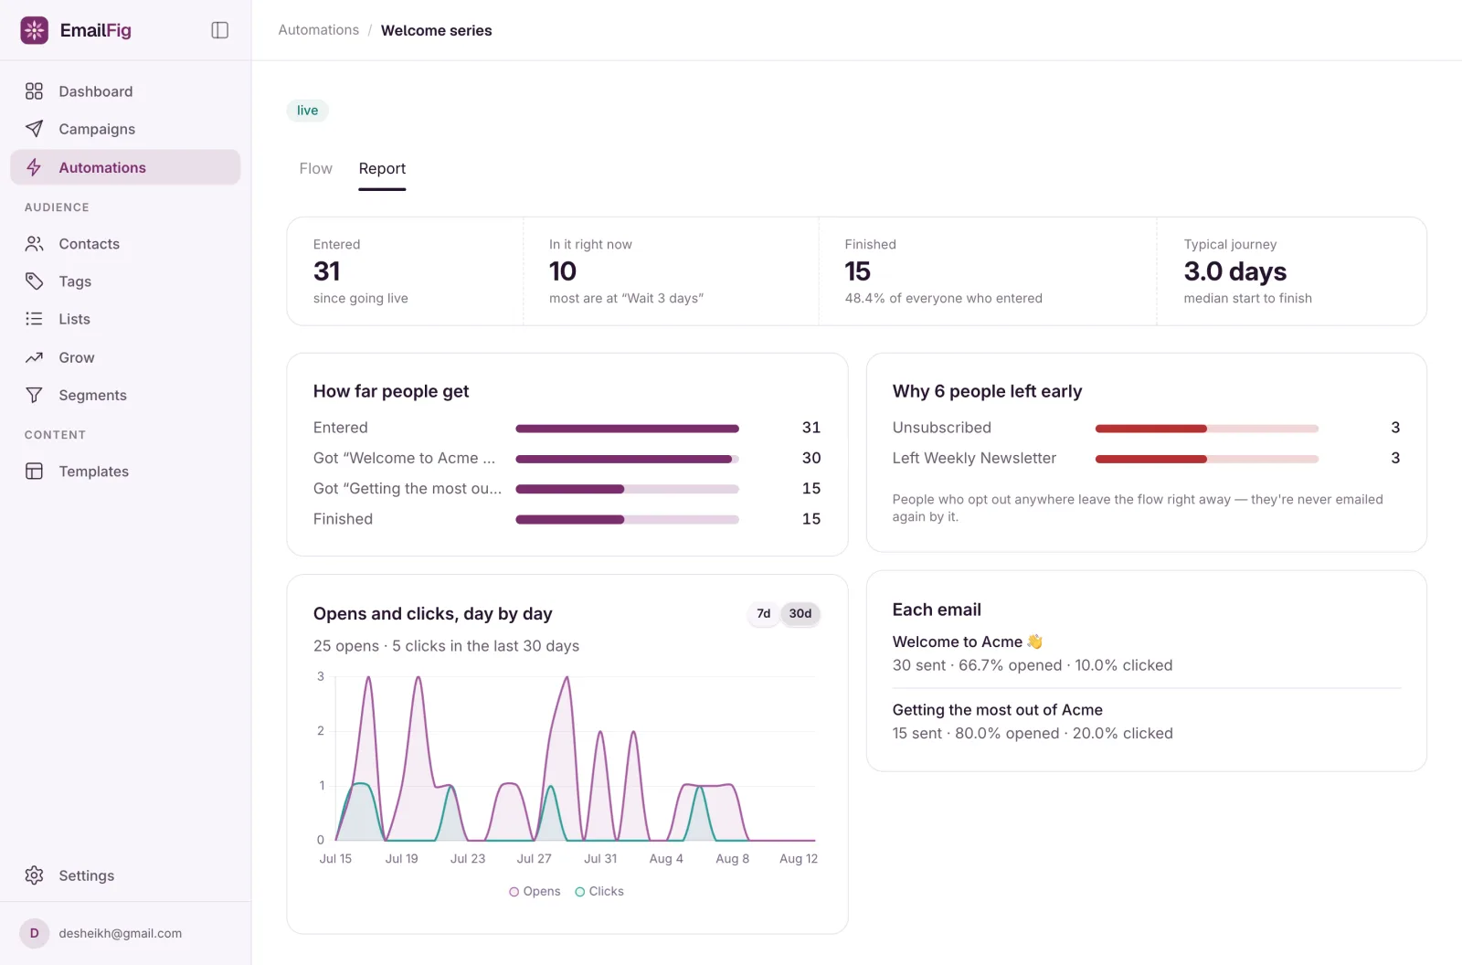
Task: Open Contacts in the sidebar
Action: pos(125,244)
